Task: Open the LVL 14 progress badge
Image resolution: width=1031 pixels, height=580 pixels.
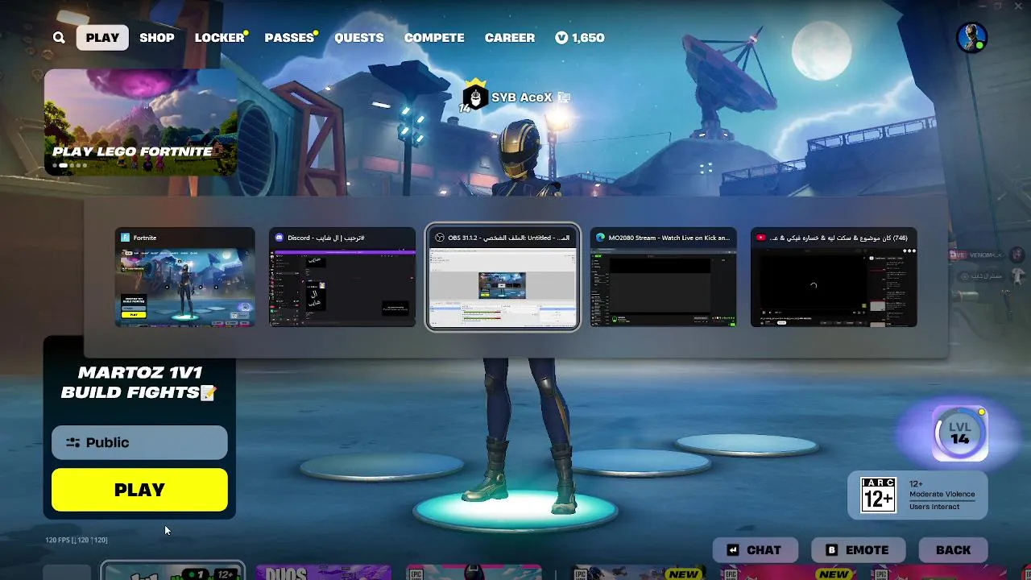Action: [959, 433]
